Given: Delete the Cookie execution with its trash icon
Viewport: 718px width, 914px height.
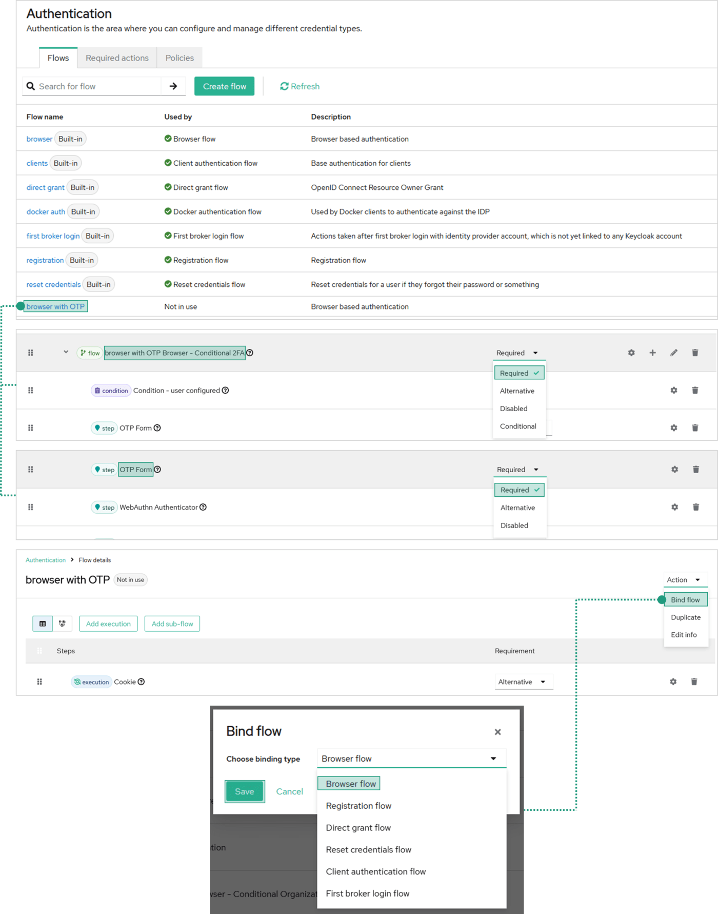Looking at the screenshot, I should [694, 682].
